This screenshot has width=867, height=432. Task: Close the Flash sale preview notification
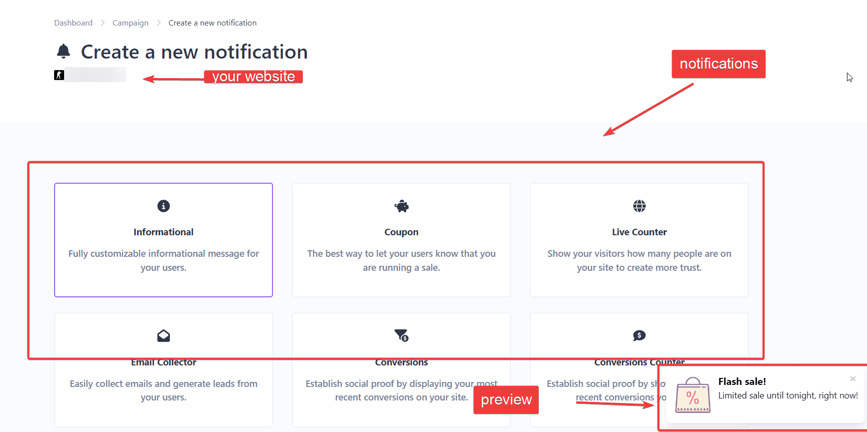pyautogui.click(x=852, y=379)
